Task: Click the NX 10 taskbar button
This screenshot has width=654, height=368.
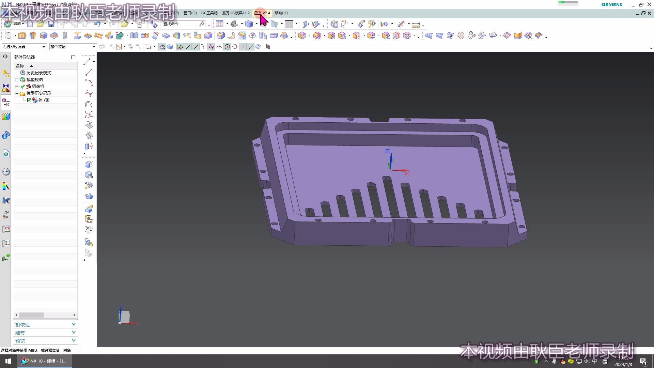Action: pyautogui.click(x=44, y=361)
